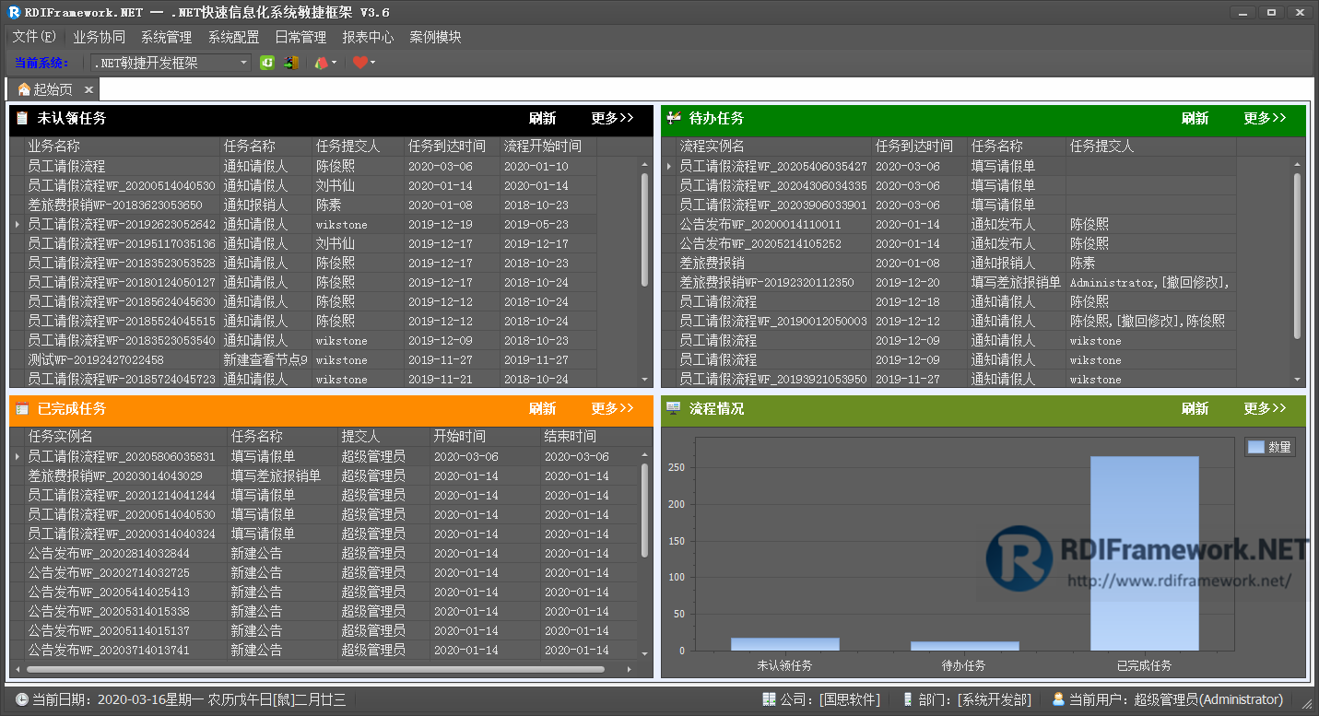Click the clipboard icon beside 未认领任务
1319x716 pixels.
click(x=22, y=119)
